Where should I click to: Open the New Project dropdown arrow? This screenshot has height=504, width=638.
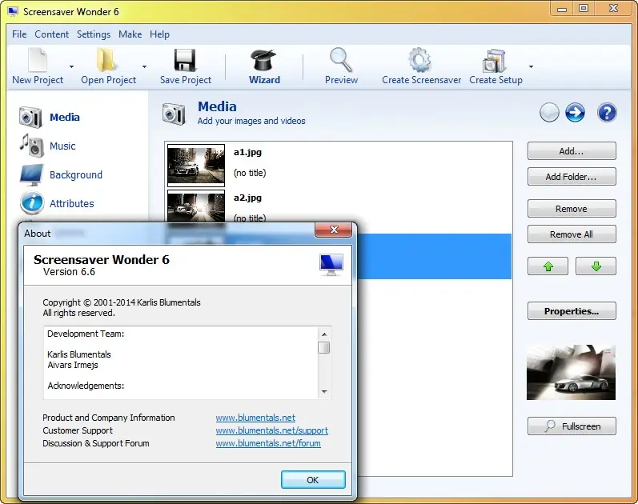pyautogui.click(x=71, y=66)
